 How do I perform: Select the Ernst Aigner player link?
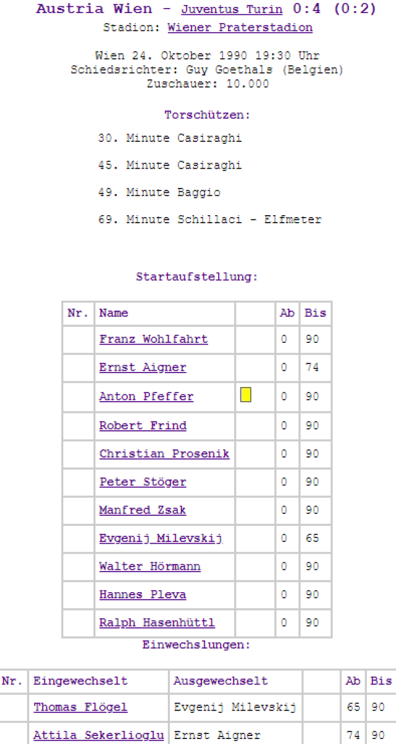(143, 368)
